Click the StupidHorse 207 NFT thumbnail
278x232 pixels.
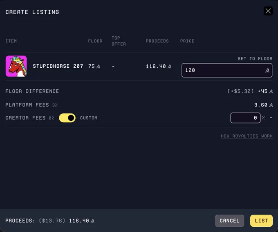coord(16,66)
